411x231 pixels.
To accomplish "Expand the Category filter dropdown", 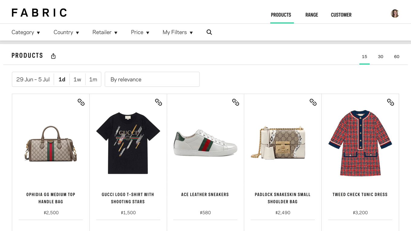I will click(26, 32).
